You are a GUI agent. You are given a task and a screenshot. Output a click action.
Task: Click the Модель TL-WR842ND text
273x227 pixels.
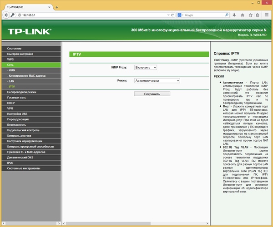click(252, 35)
